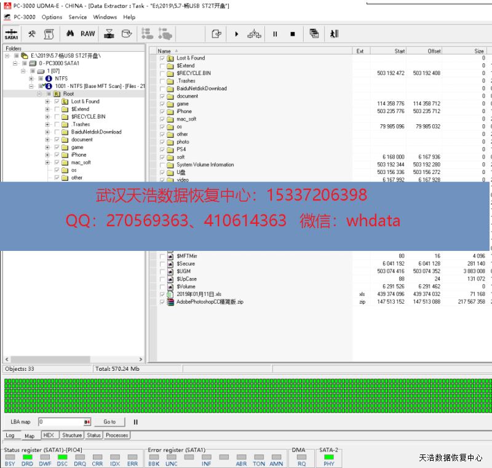The height and width of the screenshot is (468, 492).
Task: Click the Go to button
Action: 109,422
